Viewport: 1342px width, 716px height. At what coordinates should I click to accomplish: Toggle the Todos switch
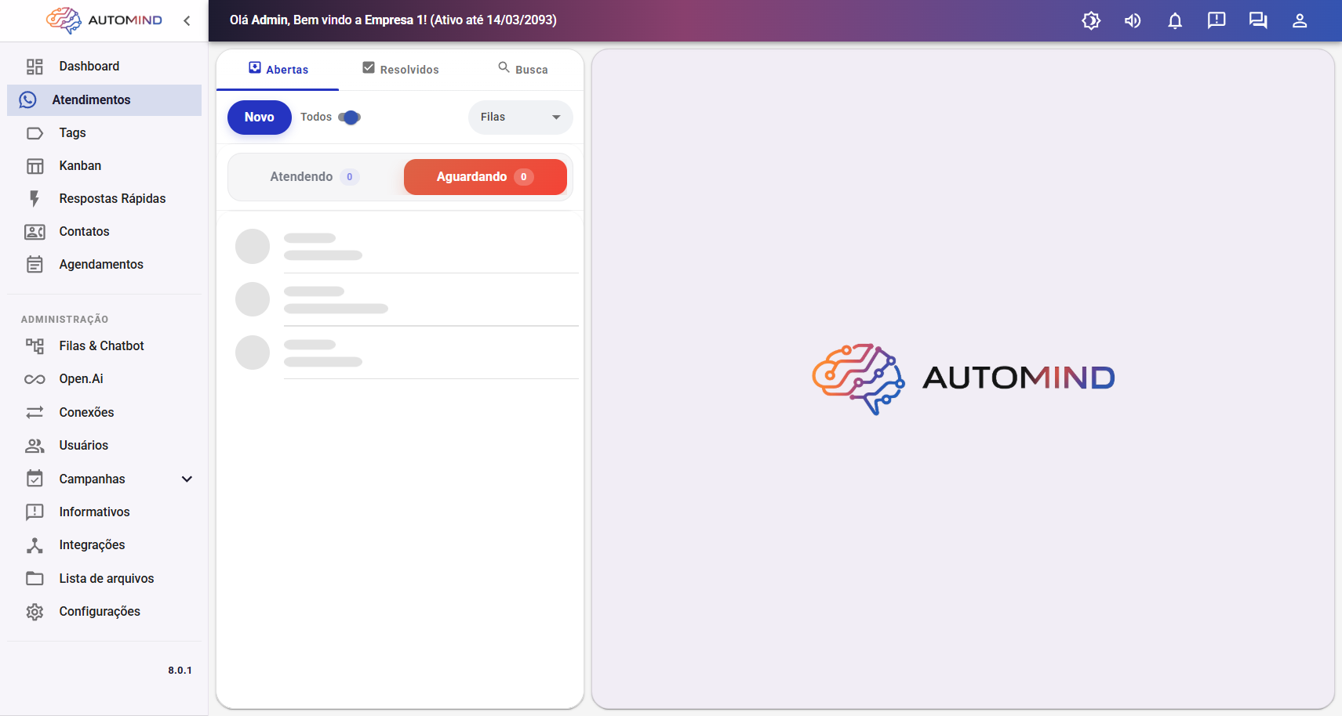350,118
